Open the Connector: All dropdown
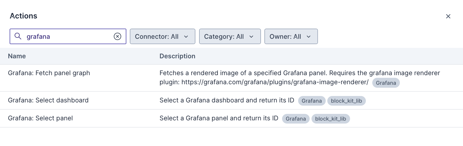Screen dimensions: 463x146 point(162,36)
